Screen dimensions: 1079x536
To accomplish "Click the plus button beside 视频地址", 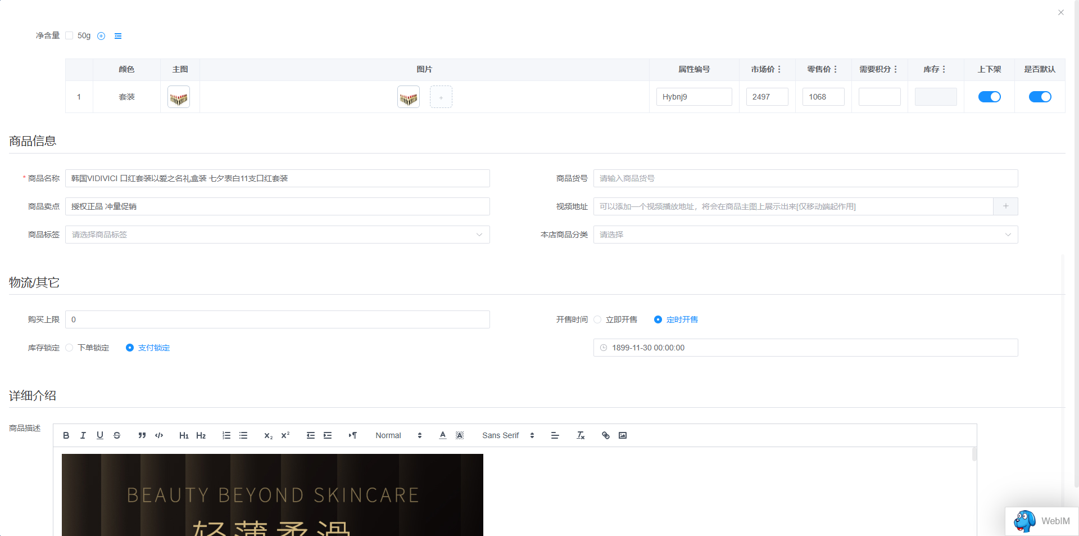I will pyautogui.click(x=1005, y=206).
